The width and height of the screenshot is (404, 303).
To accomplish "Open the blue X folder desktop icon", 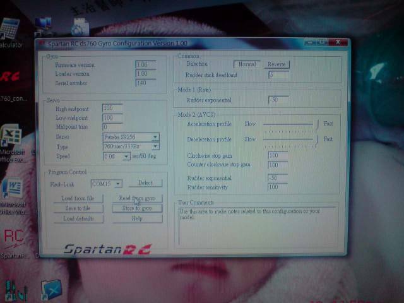I will [x=51, y=290].
